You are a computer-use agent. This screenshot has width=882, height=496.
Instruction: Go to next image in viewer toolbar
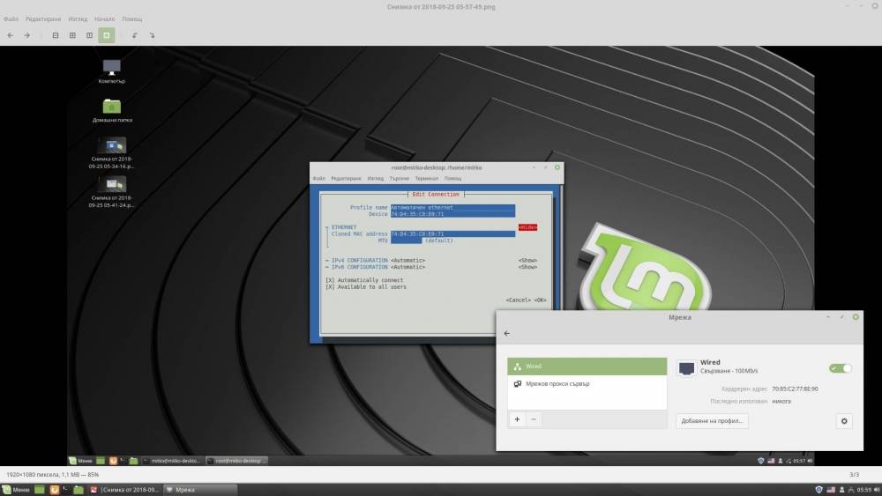(x=26, y=35)
